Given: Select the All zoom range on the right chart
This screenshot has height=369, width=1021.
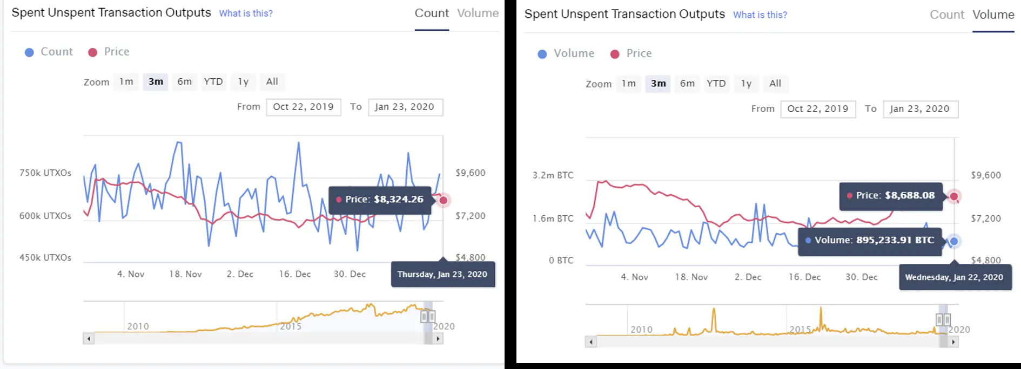Looking at the screenshot, I should coord(776,84).
